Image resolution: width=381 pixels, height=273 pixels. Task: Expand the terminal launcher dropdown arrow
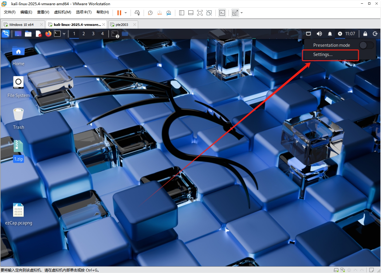click(x=64, y=34)
